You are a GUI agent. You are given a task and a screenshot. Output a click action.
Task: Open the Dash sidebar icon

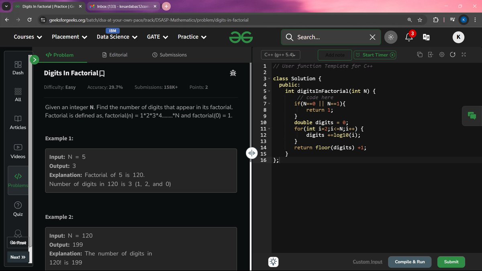(x=18, y=68)
